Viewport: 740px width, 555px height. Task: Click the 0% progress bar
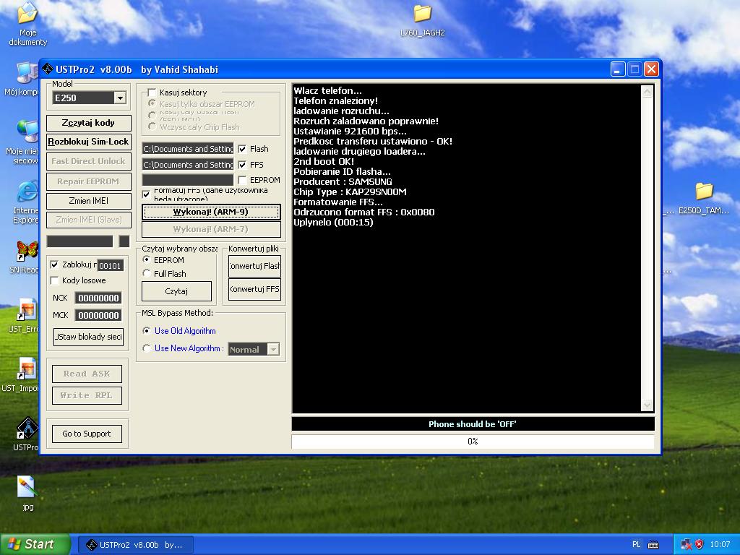473,442
